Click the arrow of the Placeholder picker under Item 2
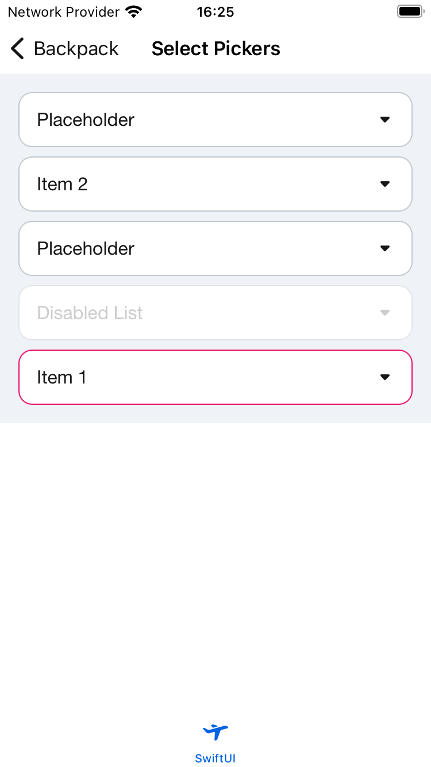 pyautogui.click(x=385, y=248)
